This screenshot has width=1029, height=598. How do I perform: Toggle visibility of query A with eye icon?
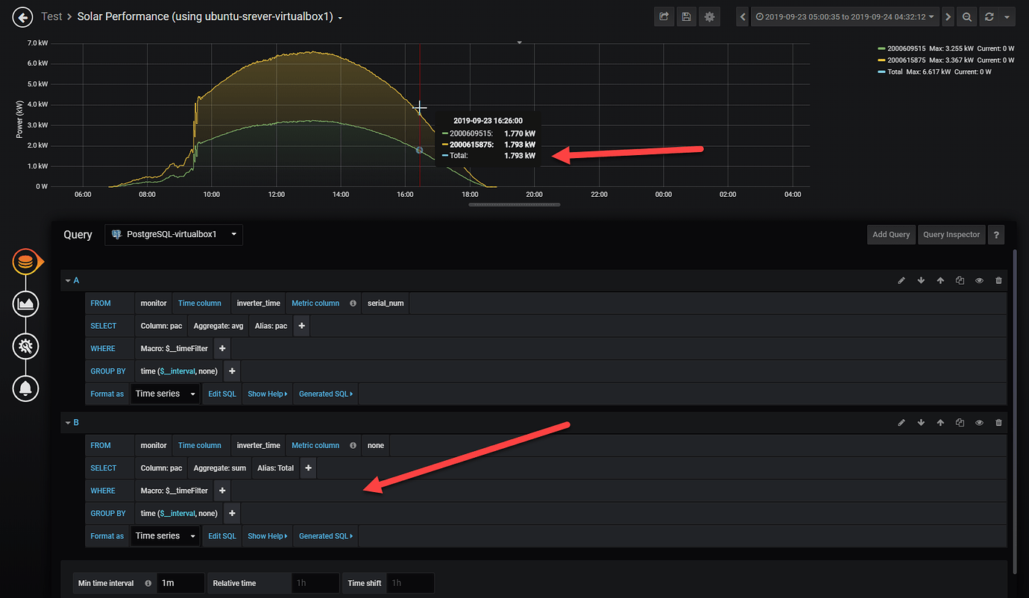point(979,280)
